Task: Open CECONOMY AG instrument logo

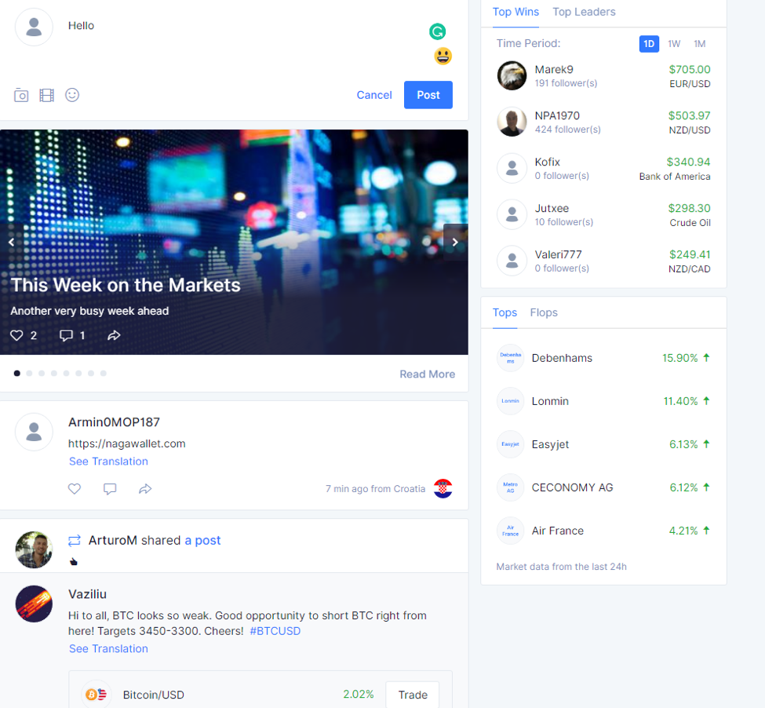Action: 510,487
